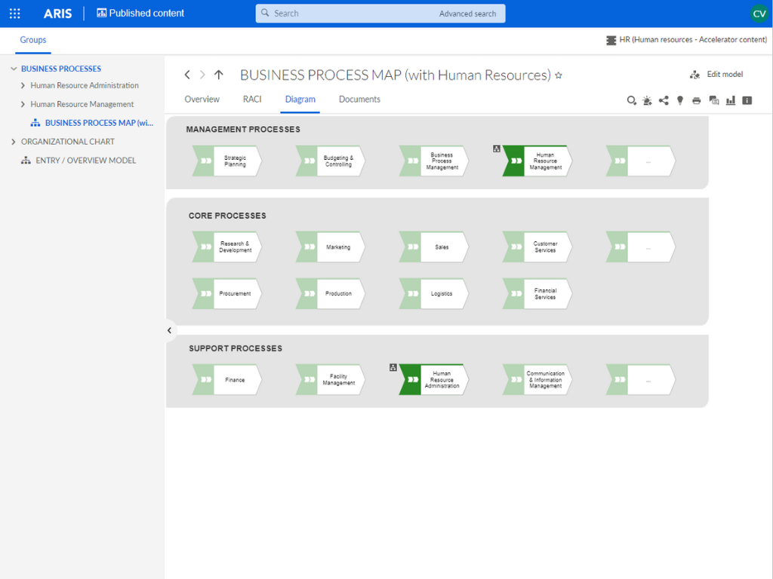Click the share icon in diagram toolbar
The width and height of the screenshot is (773, 579).
(x=664, y=100)
